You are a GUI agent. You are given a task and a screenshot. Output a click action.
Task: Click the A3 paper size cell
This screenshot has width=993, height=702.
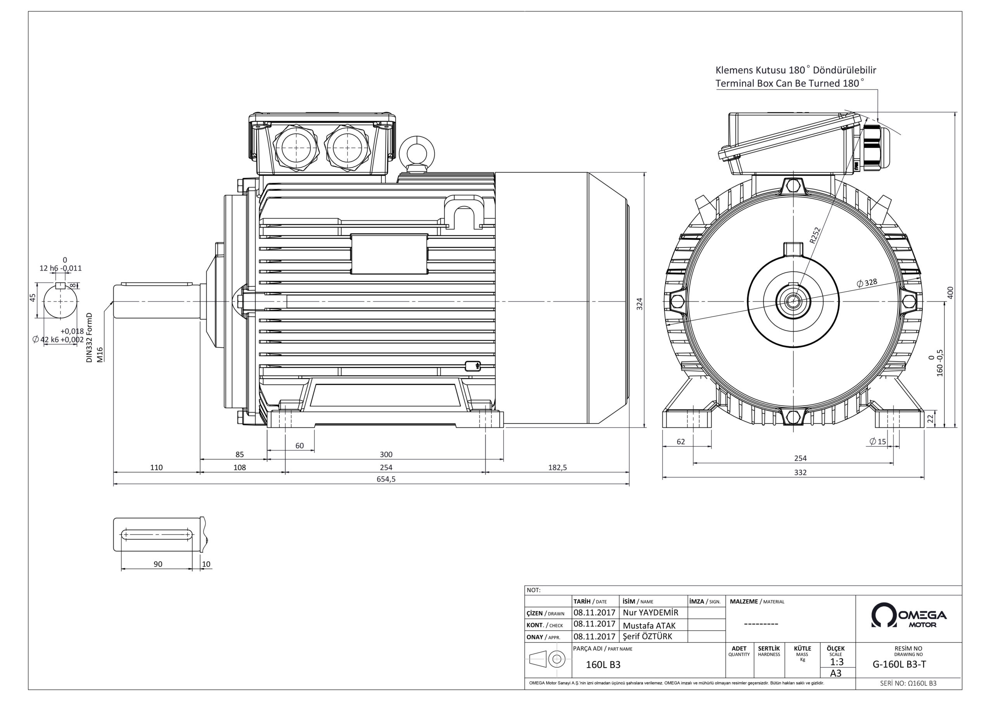836,673
